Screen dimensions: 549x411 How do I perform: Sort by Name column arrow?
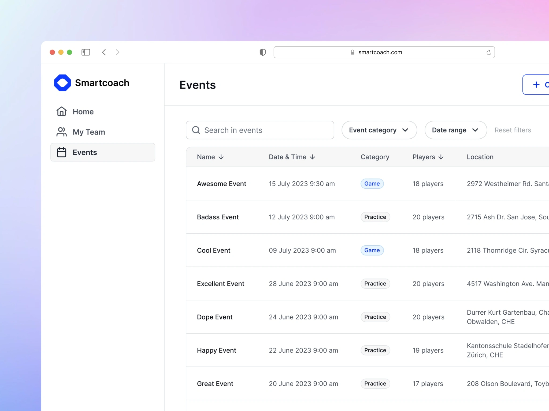[x=221, y=157]
